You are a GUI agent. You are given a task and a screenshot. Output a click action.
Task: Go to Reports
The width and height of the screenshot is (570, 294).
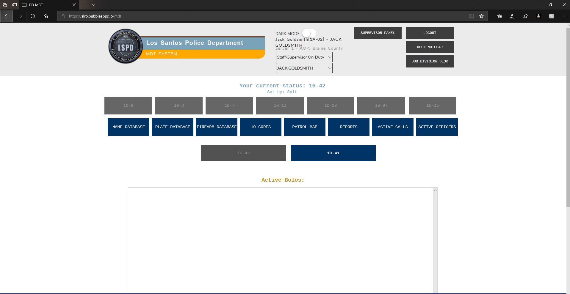(349, 127)
